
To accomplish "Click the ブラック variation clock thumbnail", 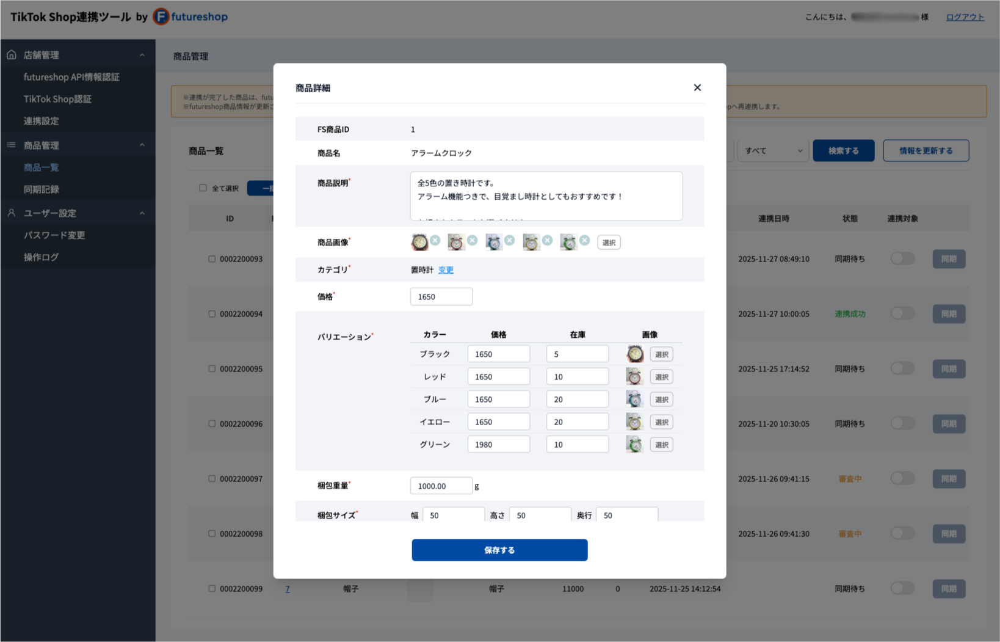I will 635,354.
